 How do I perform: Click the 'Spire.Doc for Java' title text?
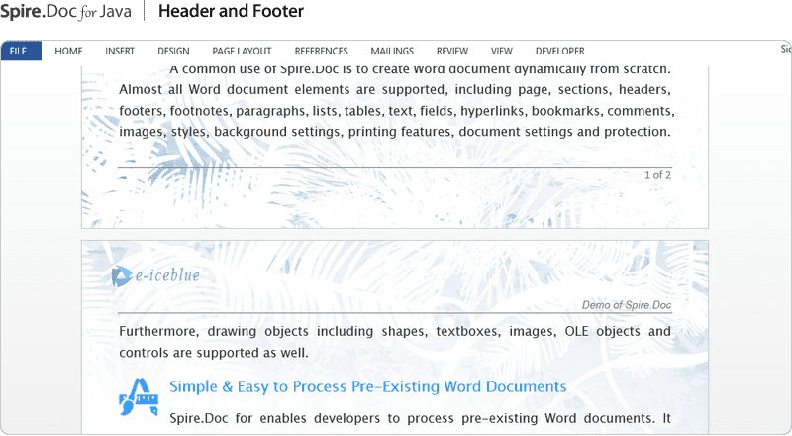pyautogui.click(x=65, y=11)
